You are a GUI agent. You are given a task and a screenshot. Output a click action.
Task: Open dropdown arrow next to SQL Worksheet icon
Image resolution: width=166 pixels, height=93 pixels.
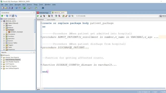point(39,8)
